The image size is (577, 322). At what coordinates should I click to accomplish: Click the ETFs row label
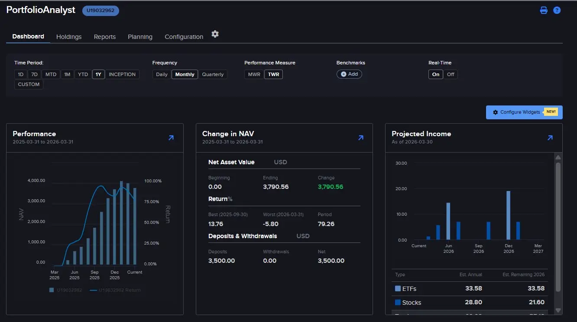409,288
